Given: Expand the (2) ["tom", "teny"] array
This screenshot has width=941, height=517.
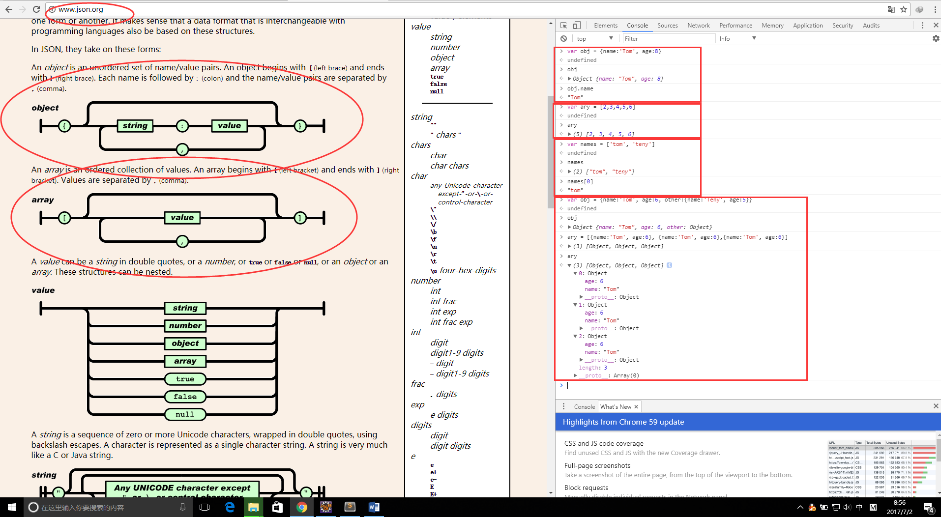Looking at the screenshot, I should click(x=569, y=172).
